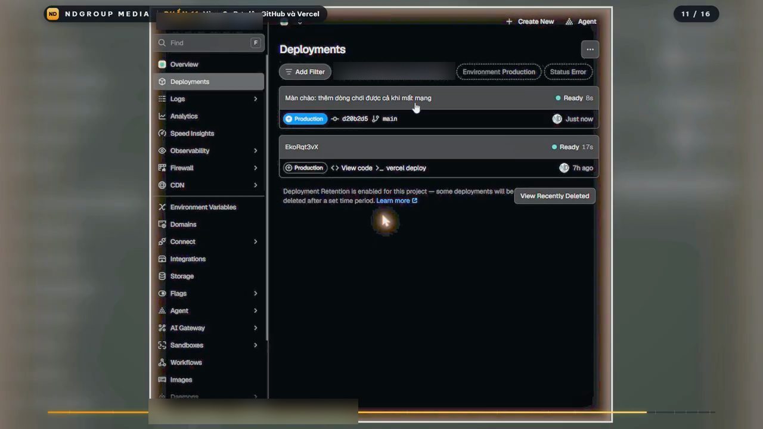The height and width of the screenshot is (429, 763).
Task: Open the Images icon in sidebar
Action: point(162,380)
